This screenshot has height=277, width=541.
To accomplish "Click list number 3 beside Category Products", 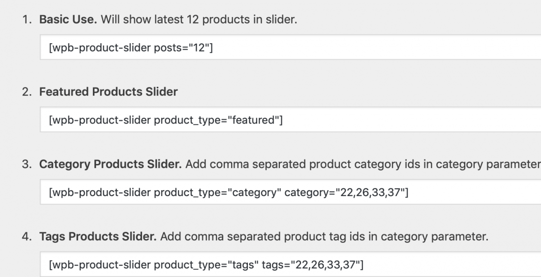I will coord(27,164).
